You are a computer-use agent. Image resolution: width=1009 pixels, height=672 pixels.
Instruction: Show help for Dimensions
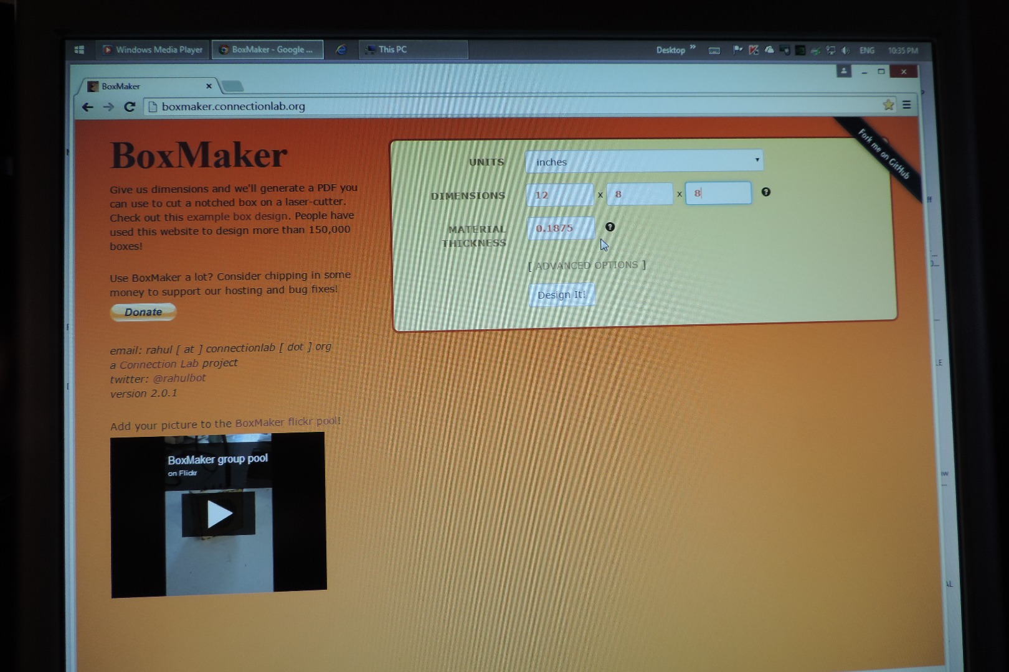[766, 192]
